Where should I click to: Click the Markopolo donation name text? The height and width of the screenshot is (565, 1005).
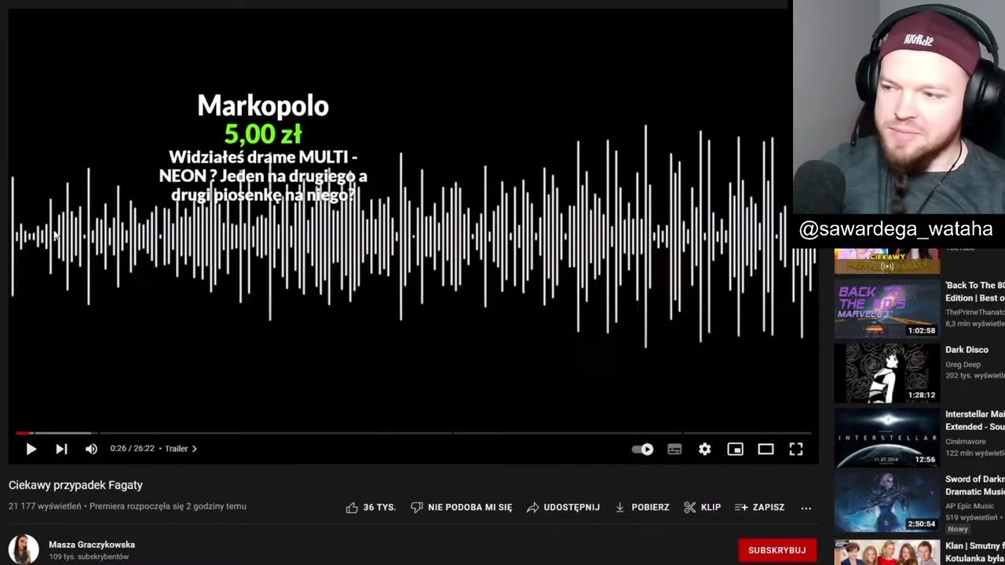263,105
